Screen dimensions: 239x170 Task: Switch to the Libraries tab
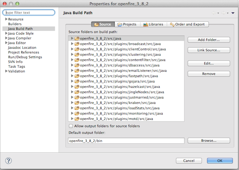point(153,24)
